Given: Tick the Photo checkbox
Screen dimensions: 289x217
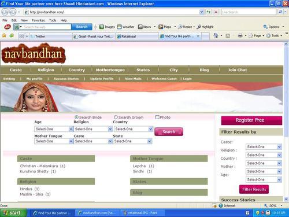Looking at the screenshot, I should click(157, 117).
